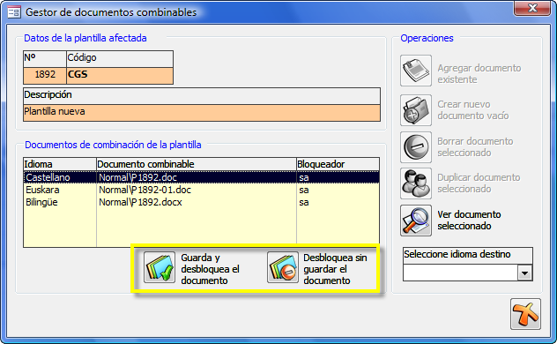Click the Crear nuevo documento vacío icon
Screen dimensions: 557x344
click(x=416, y=110)
